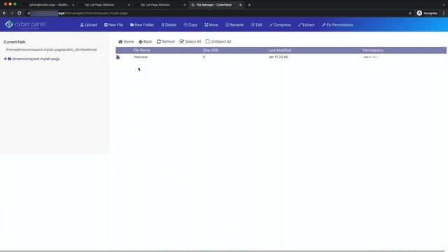Select the File Manager - CyberPanel tab

coord(213,5)
